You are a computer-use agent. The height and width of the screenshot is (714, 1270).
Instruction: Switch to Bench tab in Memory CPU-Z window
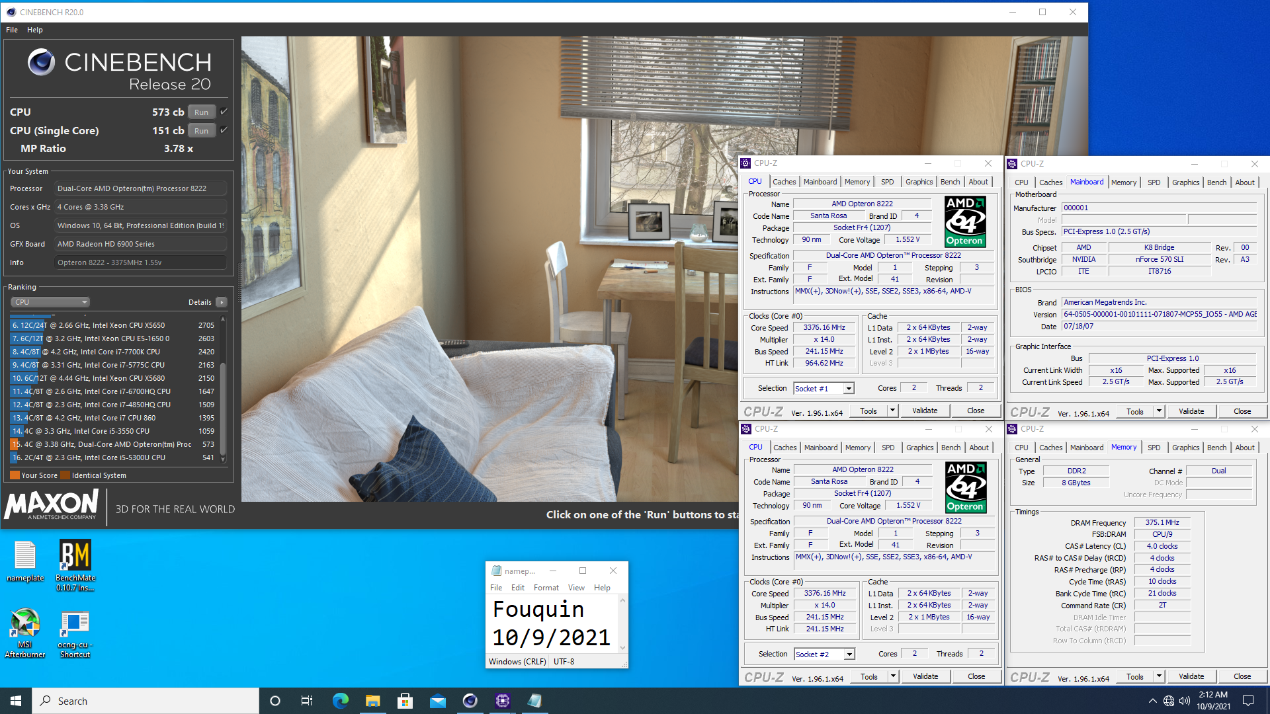point(1216,448)
